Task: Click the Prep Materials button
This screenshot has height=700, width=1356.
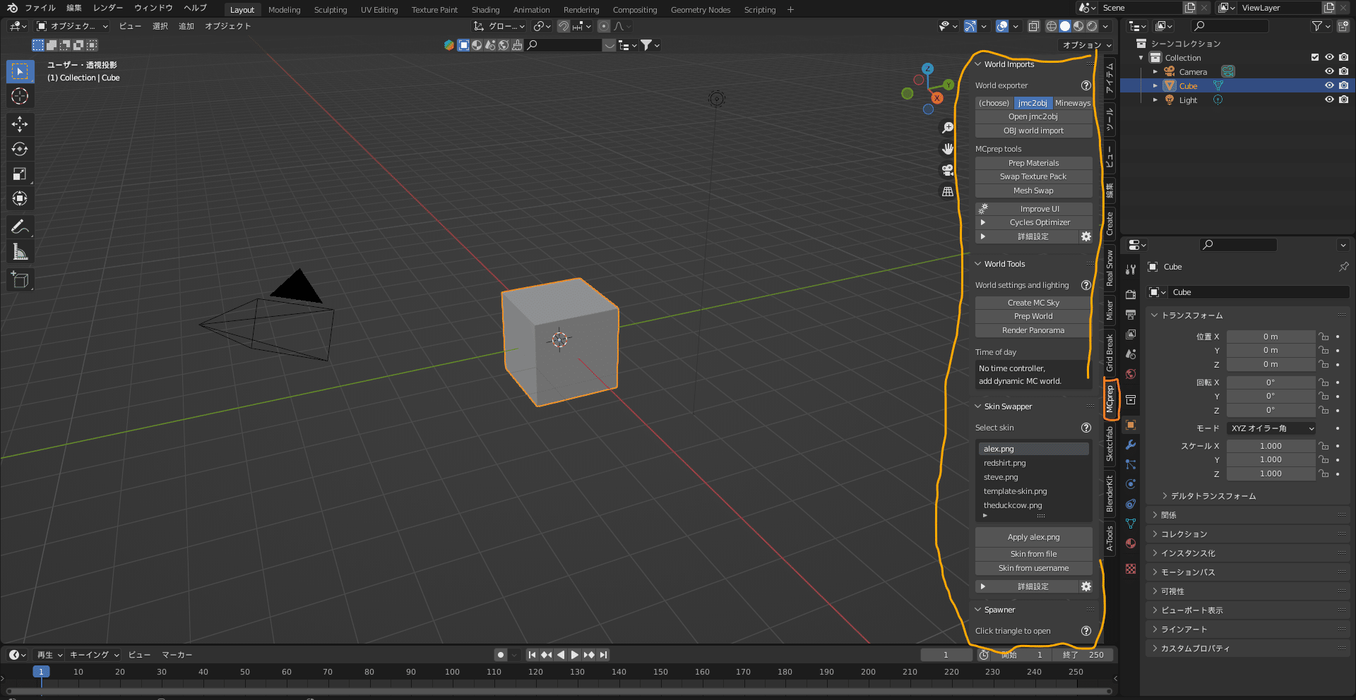Action: click(x=1033, y=163)
